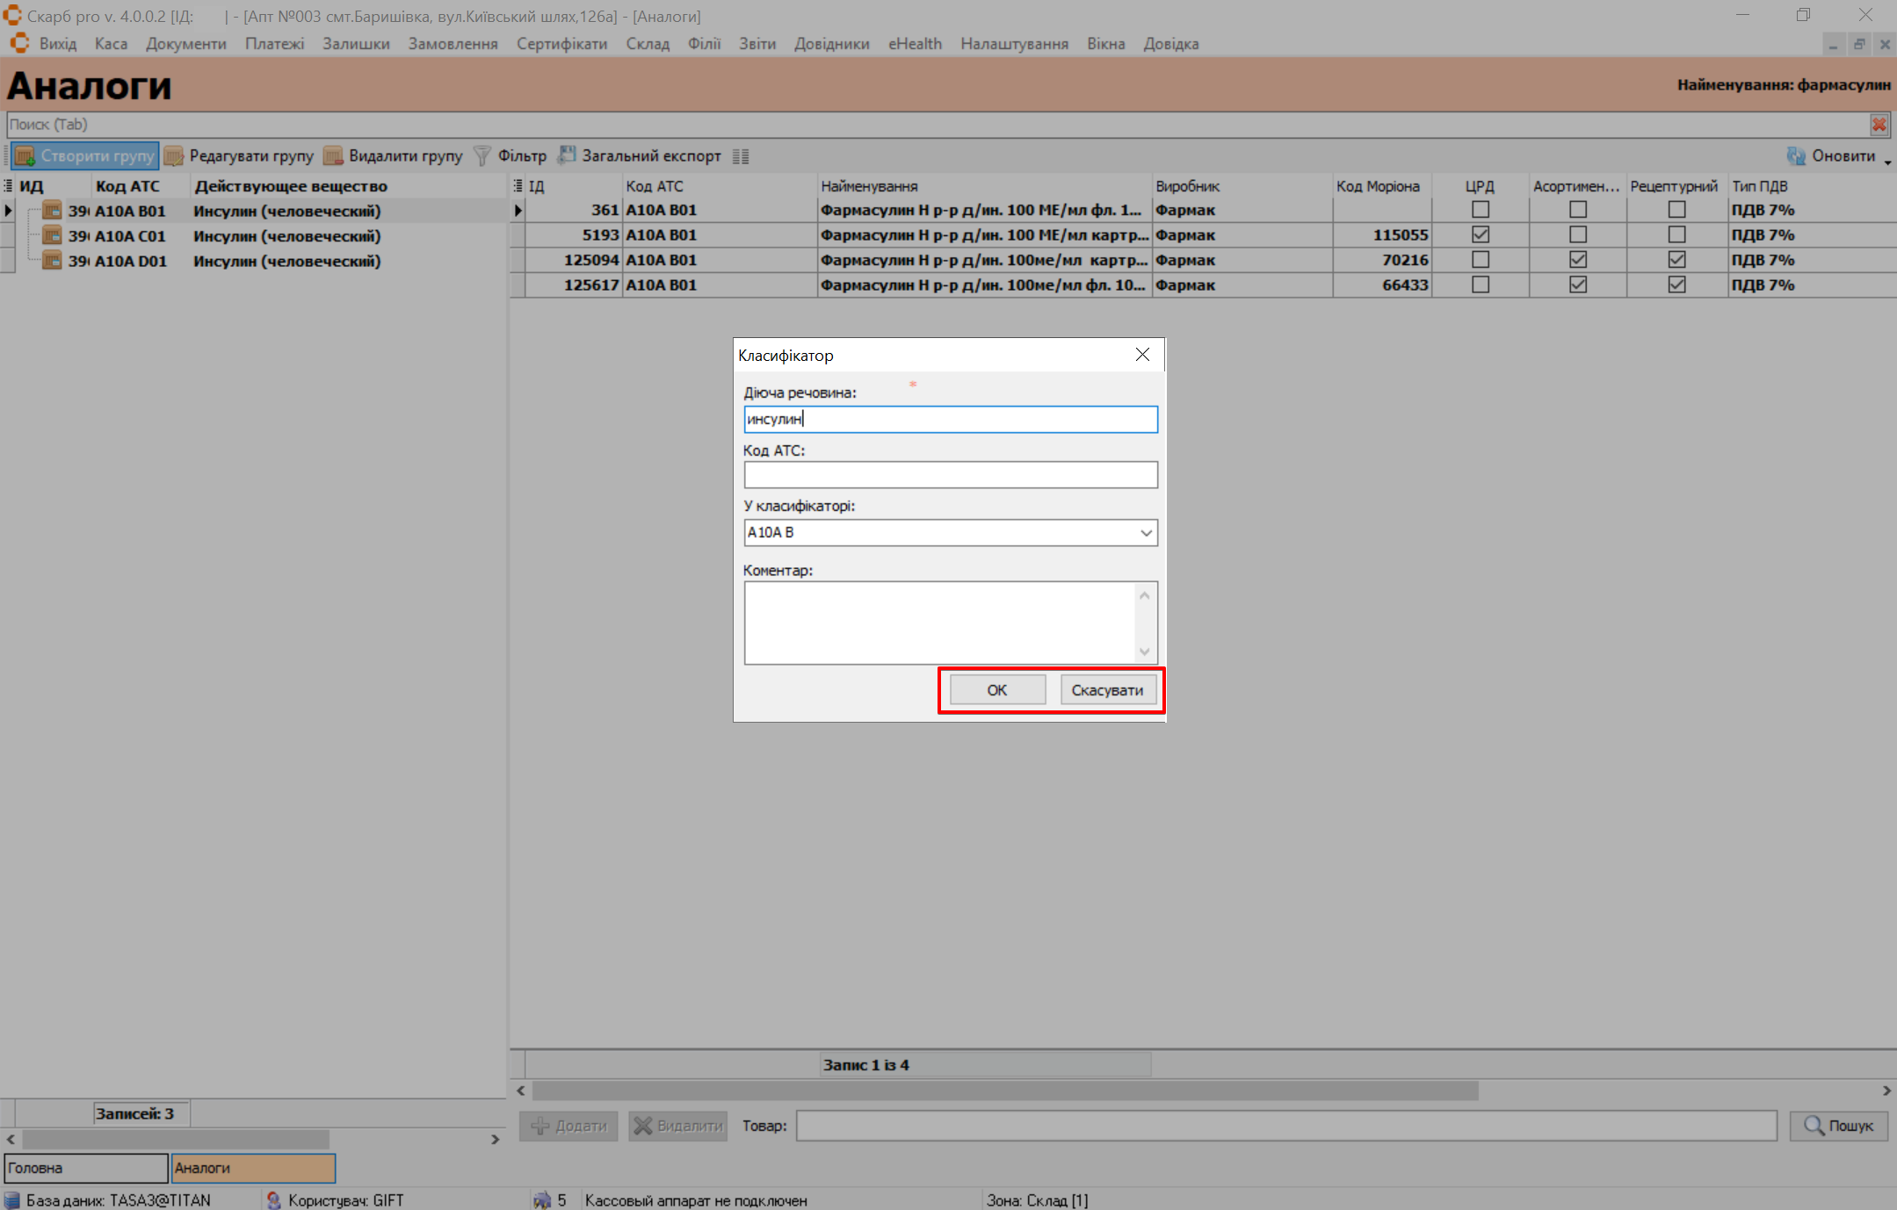Click the Search (Пошук) magnifier button
Screen dimensions: 1897x1210
tap(1838, 1126)
